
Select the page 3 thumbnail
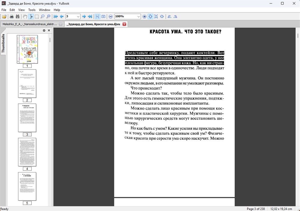point(27,118)
